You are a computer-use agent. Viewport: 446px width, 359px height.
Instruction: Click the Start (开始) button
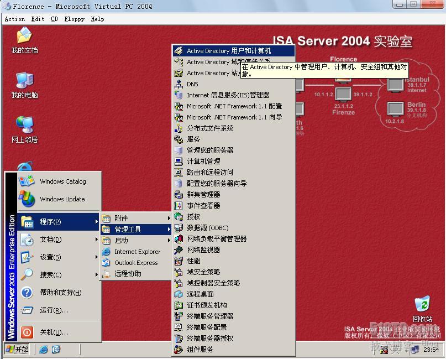point(18,350)
